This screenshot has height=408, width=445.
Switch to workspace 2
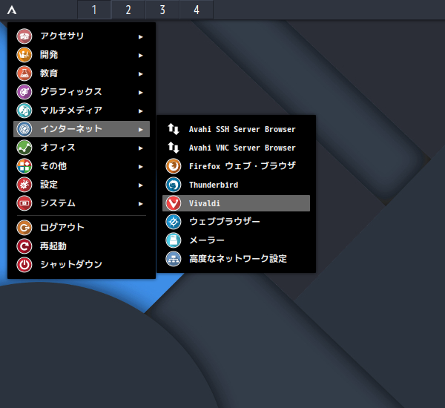(x=128, y=10)
